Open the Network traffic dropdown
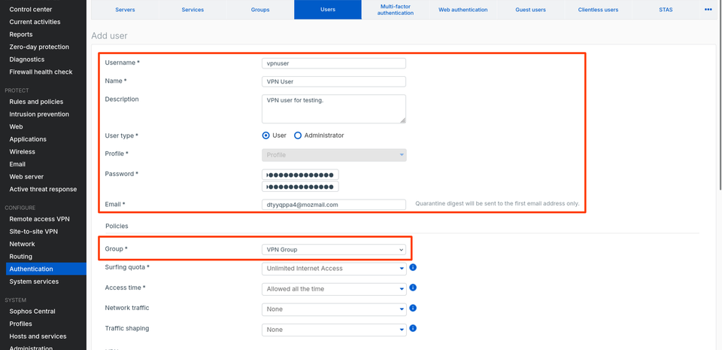The height and width of the screenshot is (350, 722). pos(334,309)
